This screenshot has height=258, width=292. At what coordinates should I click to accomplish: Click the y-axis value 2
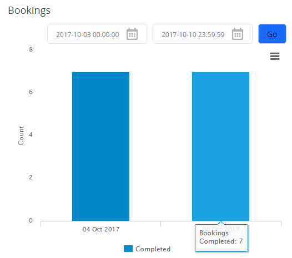(31, 177)
